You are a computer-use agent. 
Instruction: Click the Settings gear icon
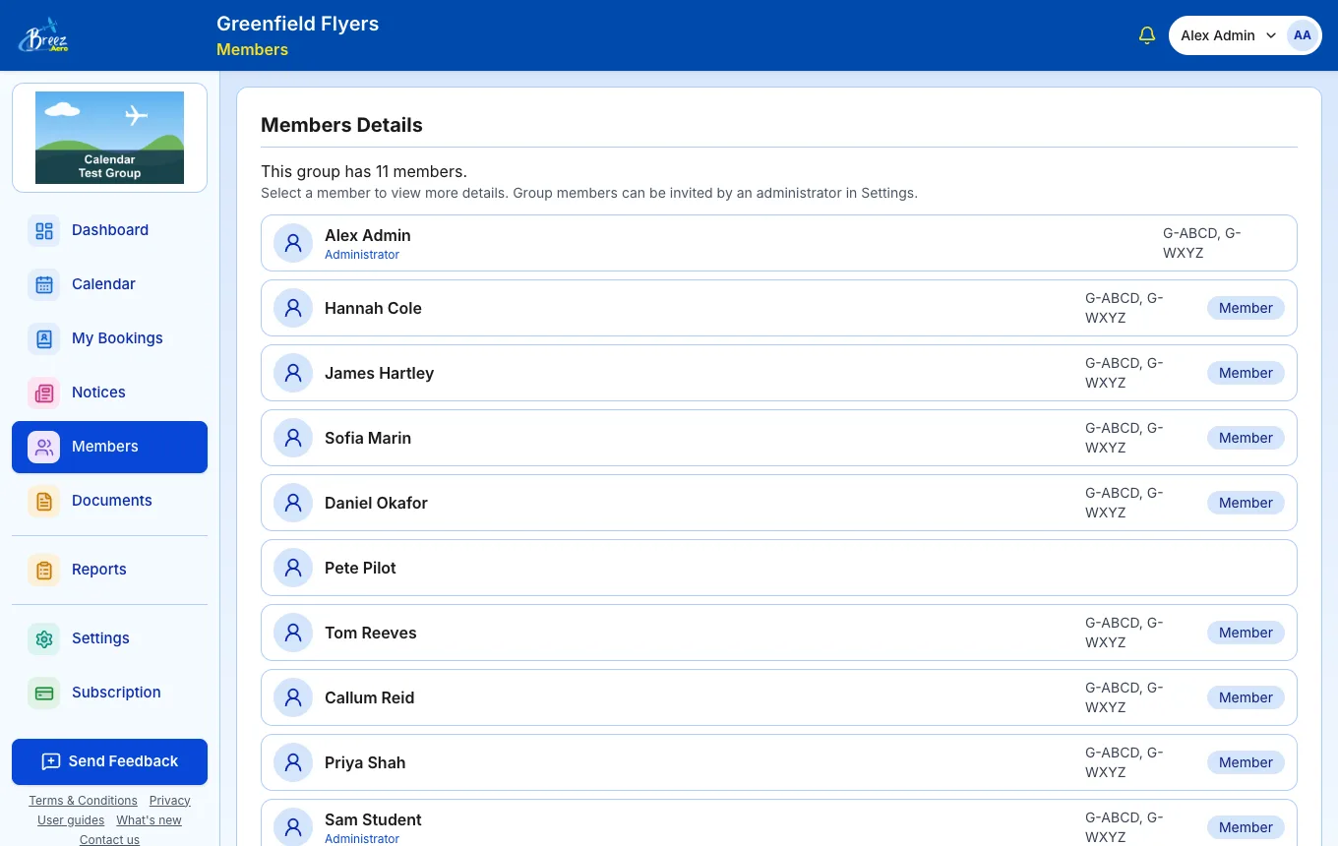click(44, 638)
